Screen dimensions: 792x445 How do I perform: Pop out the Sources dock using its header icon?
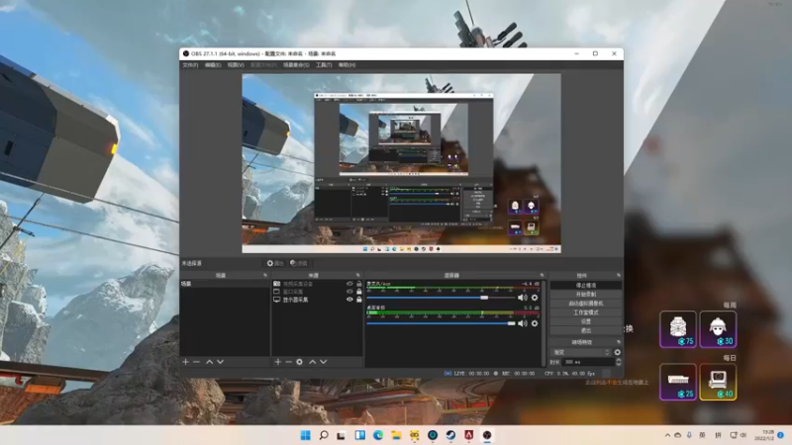(x=357, y=275)
